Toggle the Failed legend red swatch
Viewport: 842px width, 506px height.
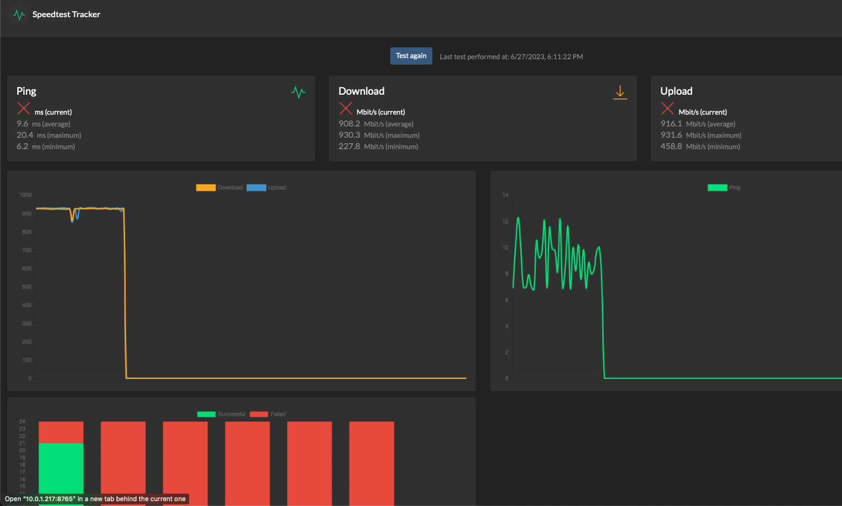[259, 414]
